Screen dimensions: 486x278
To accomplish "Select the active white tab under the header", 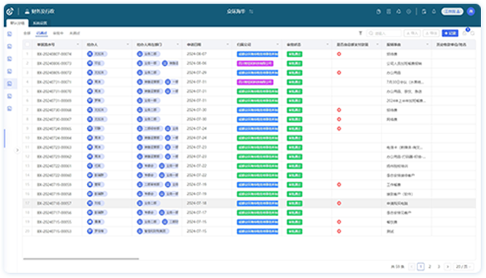I will click(18, 23).
